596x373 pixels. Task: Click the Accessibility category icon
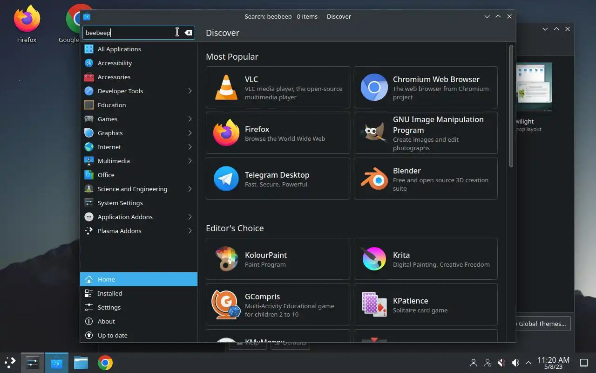pos(89,63)
